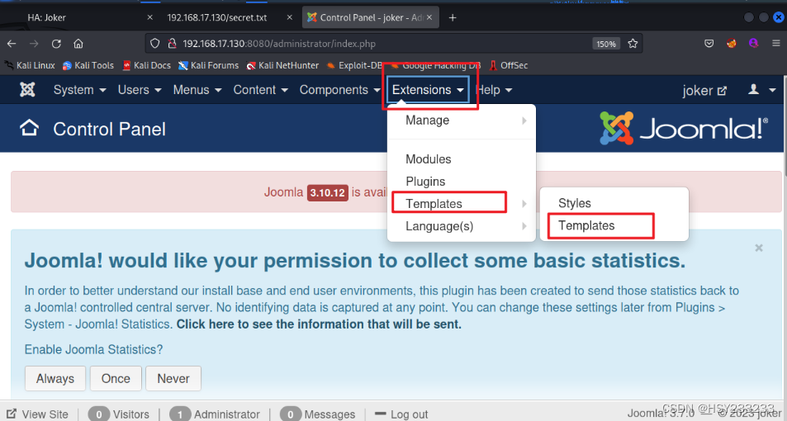Click View Site in status bar
This screenshot has width=787, height=421.
38,414
